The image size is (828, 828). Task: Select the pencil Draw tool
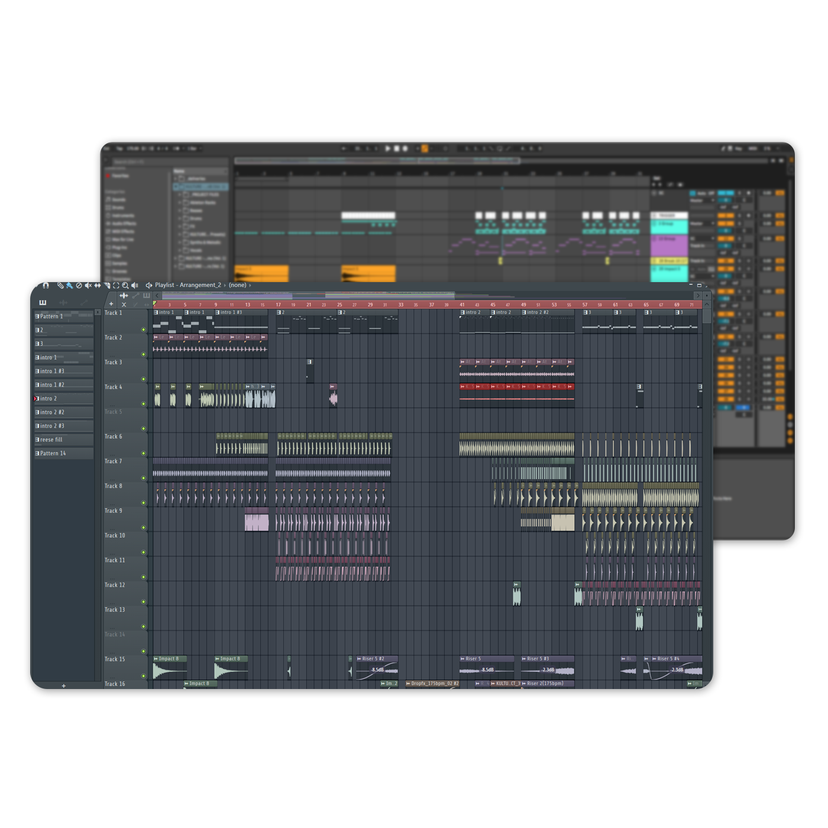(x=60, y=286)
